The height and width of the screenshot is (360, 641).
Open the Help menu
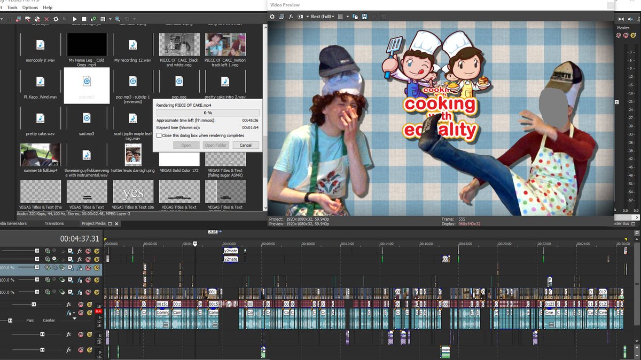[48, 7]
